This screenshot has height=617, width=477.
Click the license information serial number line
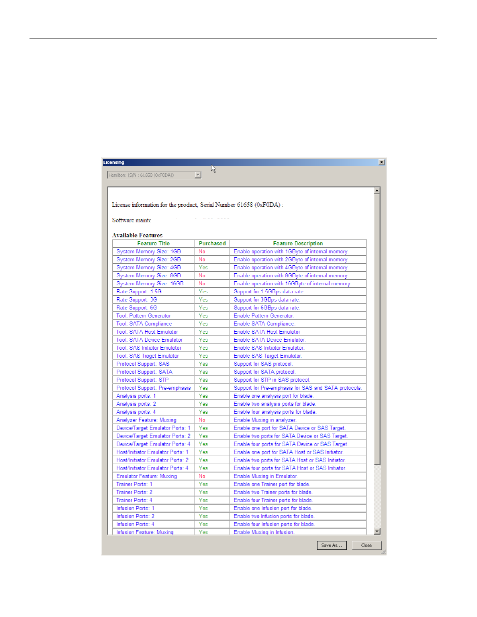click(x=197, y=205)
